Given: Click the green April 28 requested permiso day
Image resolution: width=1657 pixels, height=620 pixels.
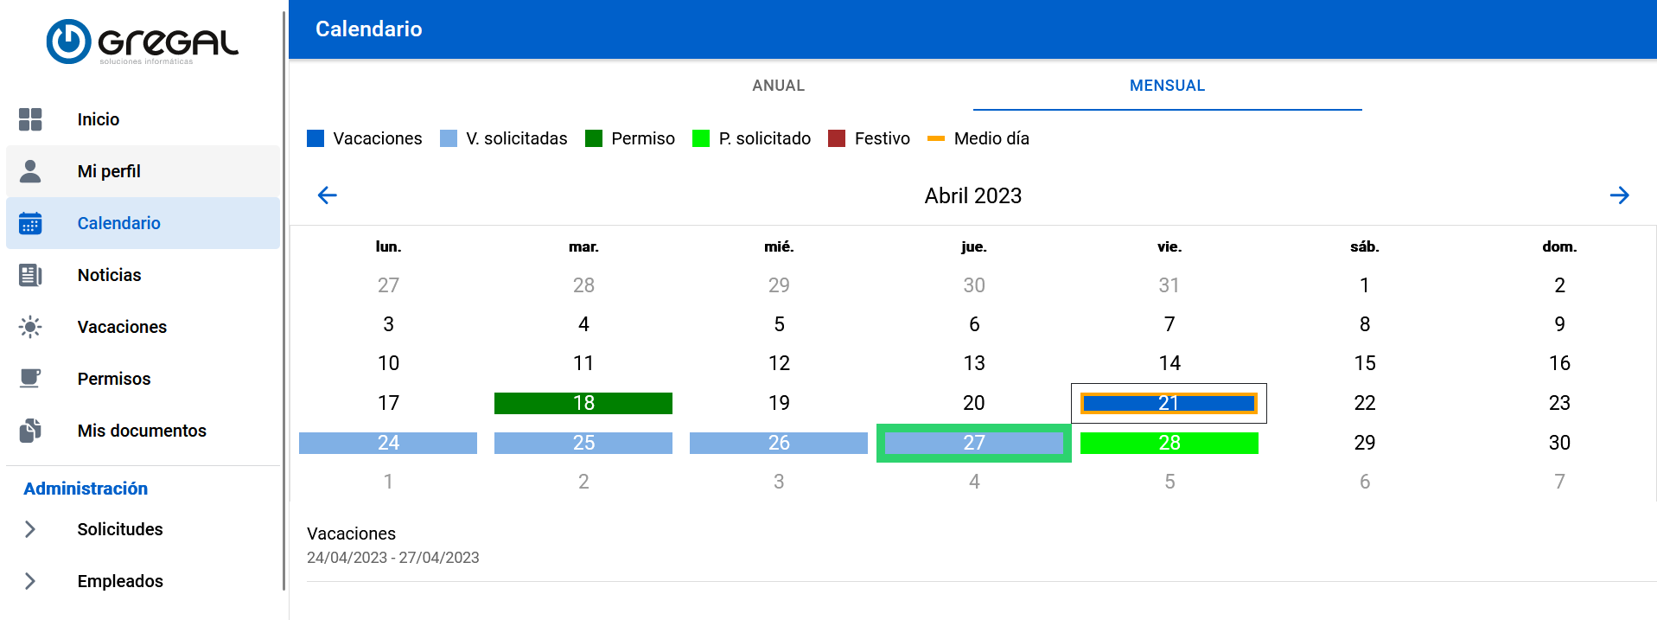Looking at the screenshot, I should [1169, 443].
